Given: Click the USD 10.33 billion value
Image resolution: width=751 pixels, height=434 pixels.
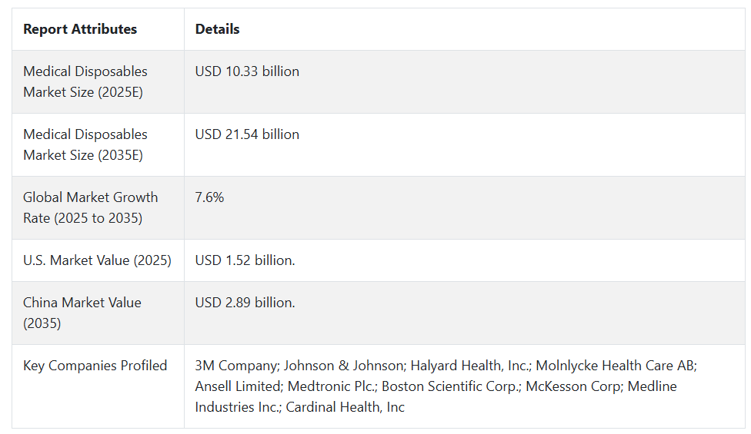Looking at the screenshot, I should coord(247,71).
